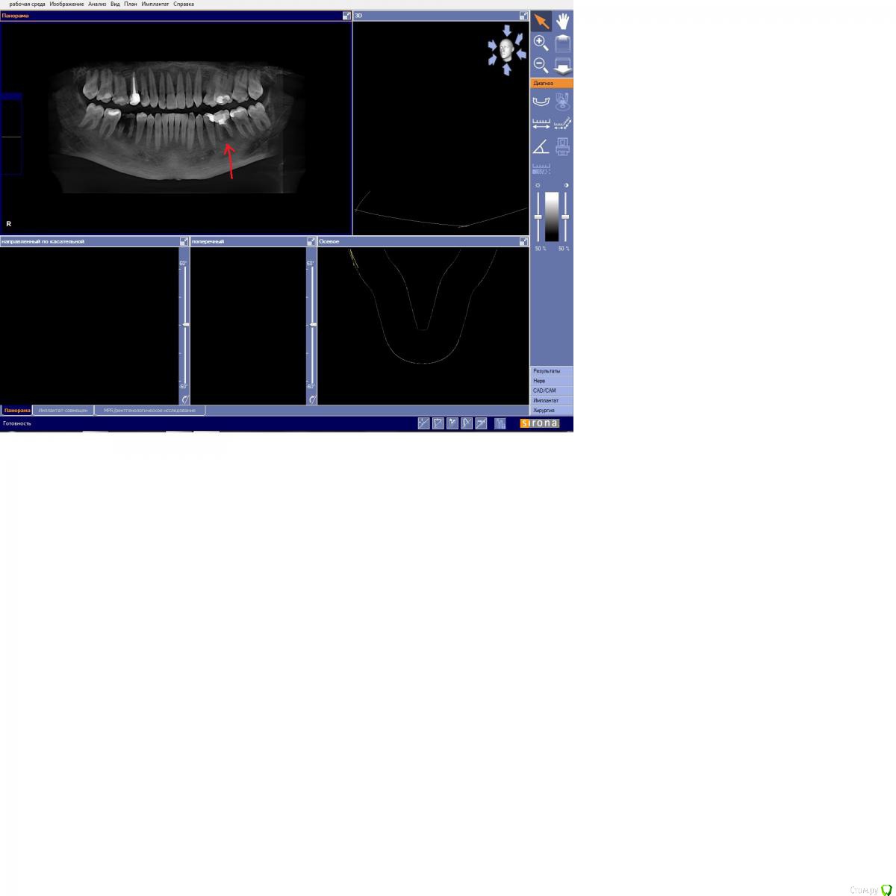Click the zoom in magnifier
This screenshot has height=896, width=896.
click(x=541, y=43)
